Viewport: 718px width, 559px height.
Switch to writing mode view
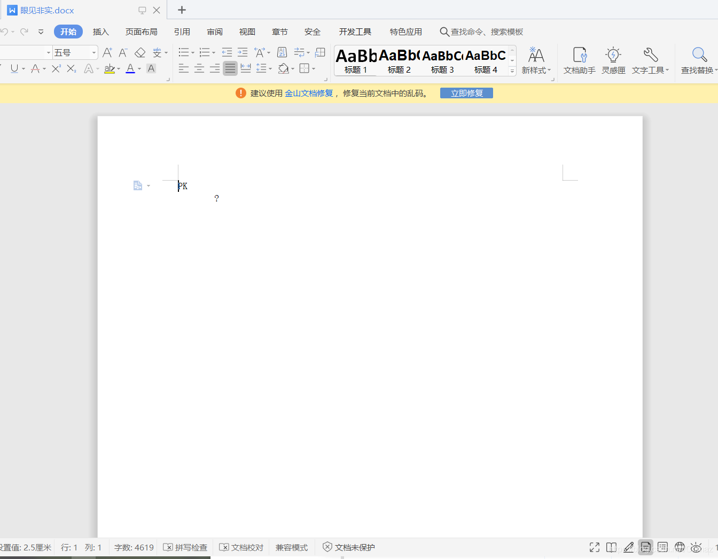click(x=629, y=547)
